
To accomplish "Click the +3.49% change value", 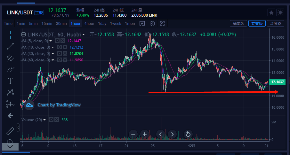I will [x=83, y=15].
